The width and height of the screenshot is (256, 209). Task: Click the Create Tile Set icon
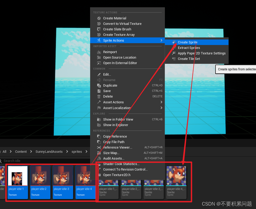pyautogui.click(x=174, y=59)
